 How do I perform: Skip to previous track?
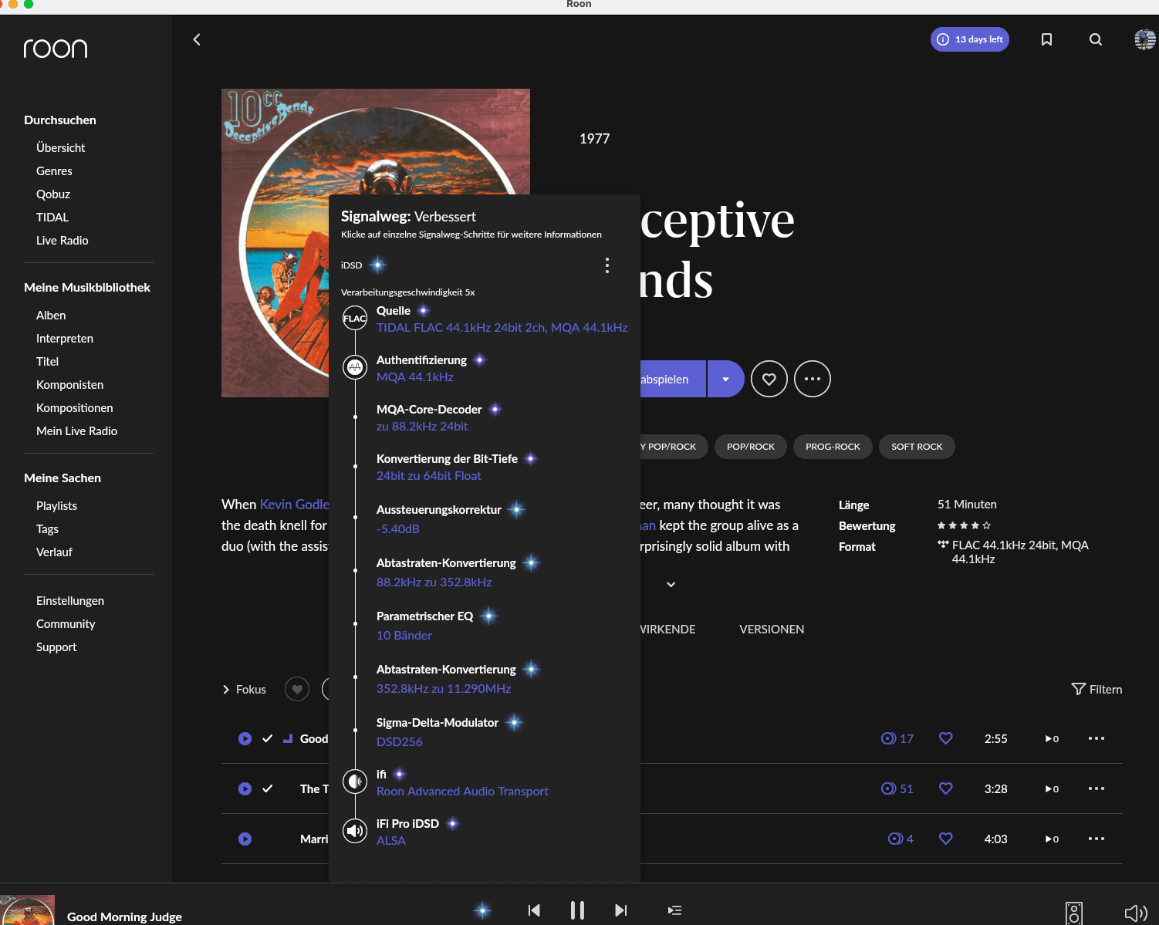[534, 910]
